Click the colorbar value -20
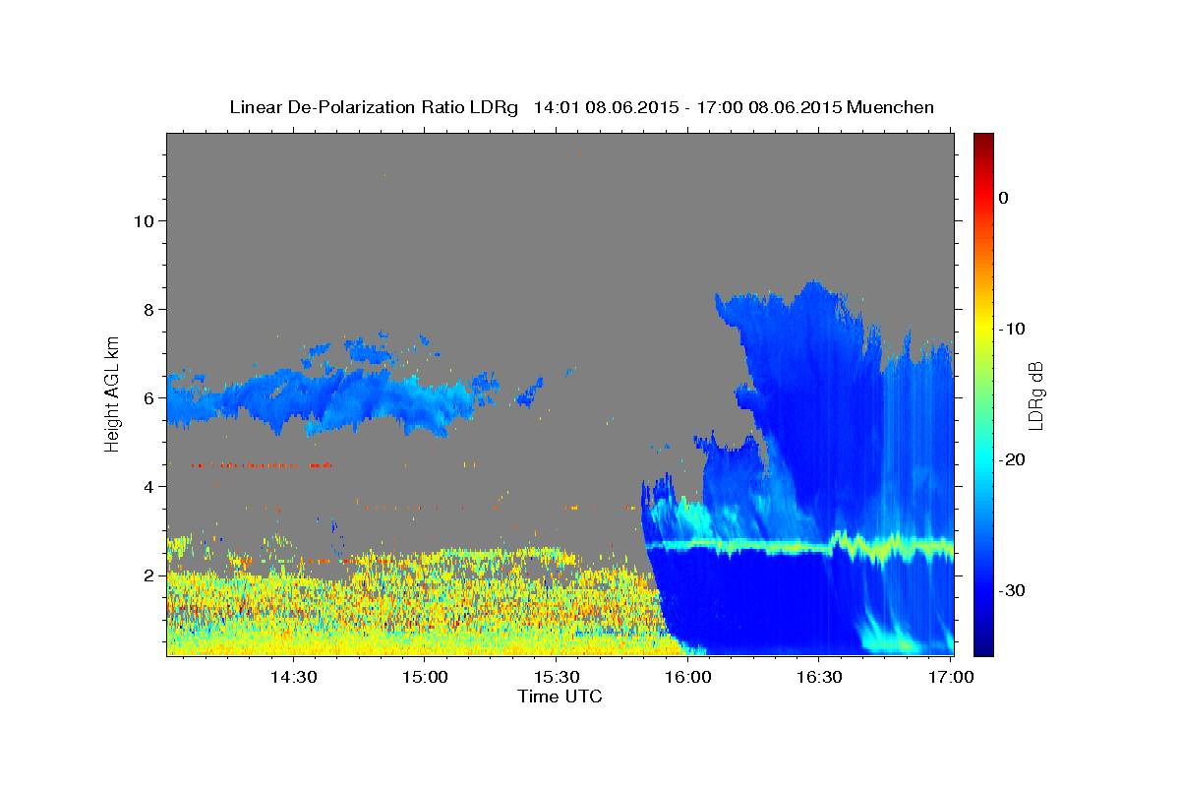The width and height of the screenshot is (1180, 787). [1010, 459]
